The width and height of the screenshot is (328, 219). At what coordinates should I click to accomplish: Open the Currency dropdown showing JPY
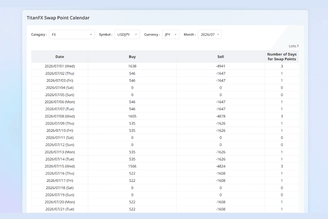171,35
